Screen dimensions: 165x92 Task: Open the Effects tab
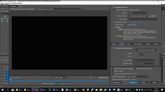coord(114,44)
